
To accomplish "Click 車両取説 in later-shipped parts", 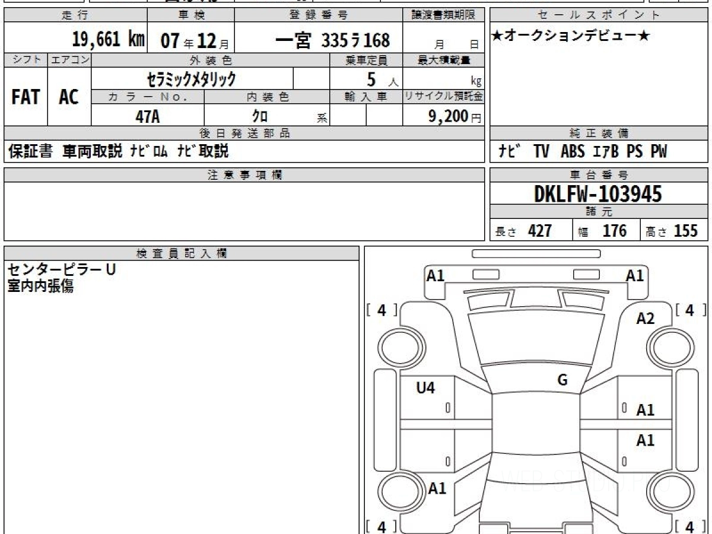I will click(x=92, y=151).
